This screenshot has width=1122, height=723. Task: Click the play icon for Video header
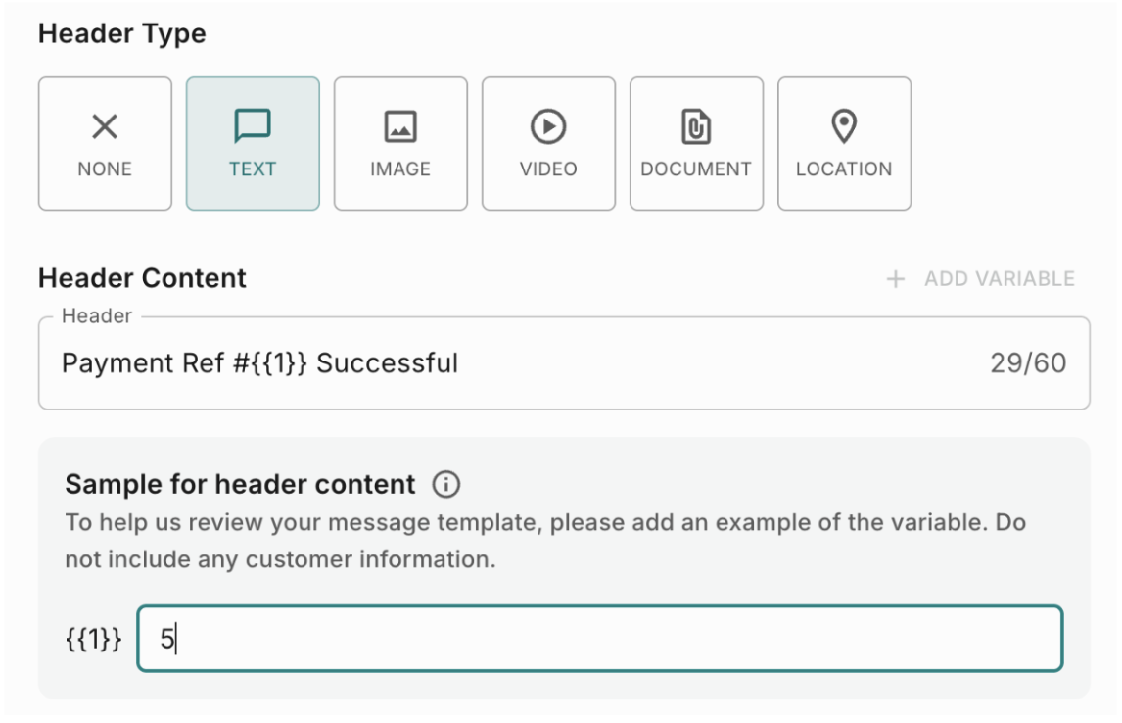pos(548,126)
